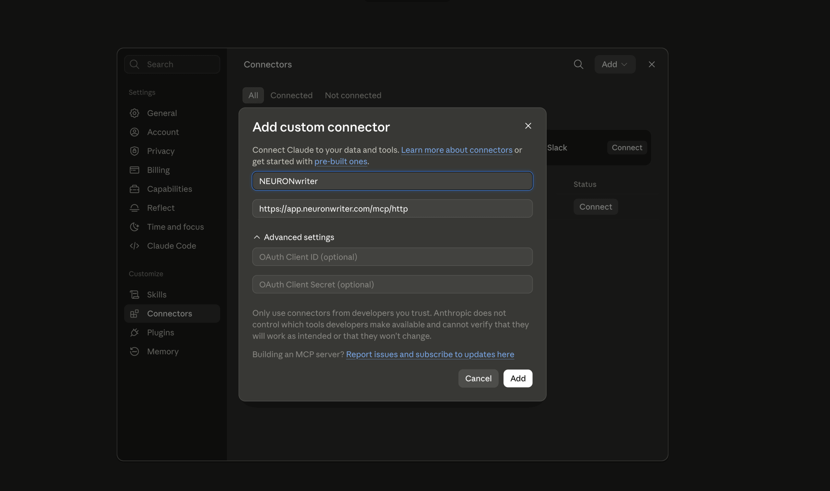Click the Slack connector name
This screenshot has height=491, width=830.
click(557, 148)
